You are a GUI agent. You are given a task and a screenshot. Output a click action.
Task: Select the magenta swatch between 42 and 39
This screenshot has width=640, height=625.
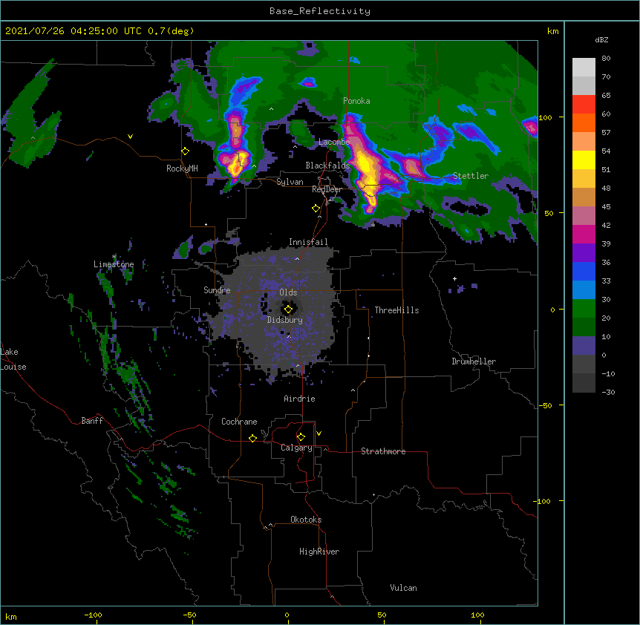pyautogui.click(x=584, y=234)
